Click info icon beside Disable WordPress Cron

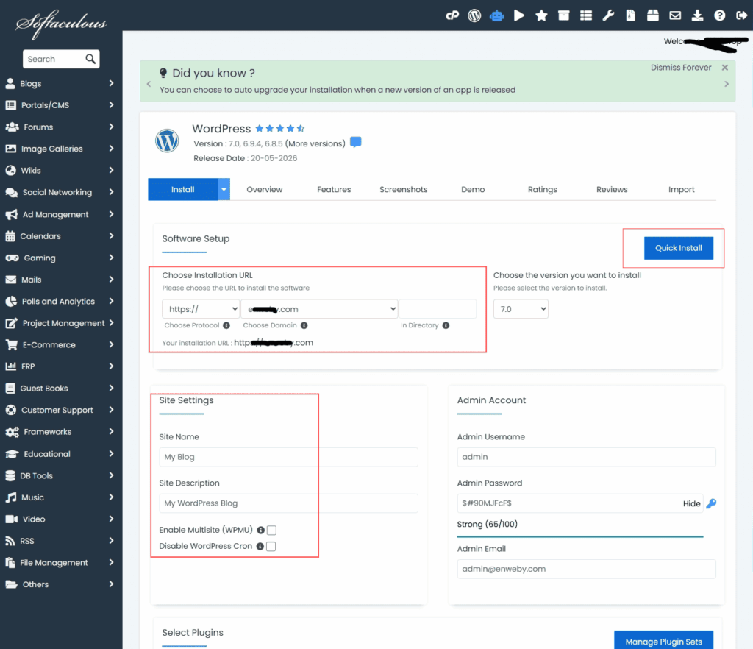coord(260,546)
